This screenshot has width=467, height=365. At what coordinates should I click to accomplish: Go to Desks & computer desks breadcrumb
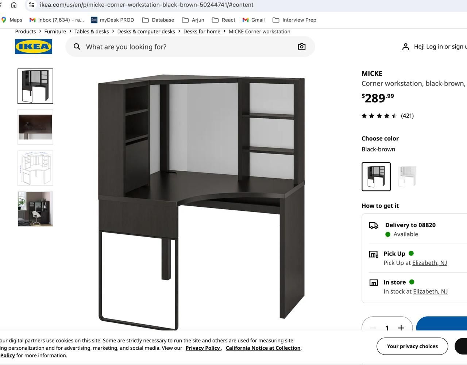click(x=146, y=32)
